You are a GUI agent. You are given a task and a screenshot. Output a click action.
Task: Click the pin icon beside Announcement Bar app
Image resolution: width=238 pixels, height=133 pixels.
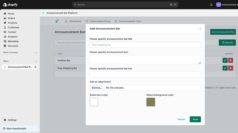tap(35, 67)
